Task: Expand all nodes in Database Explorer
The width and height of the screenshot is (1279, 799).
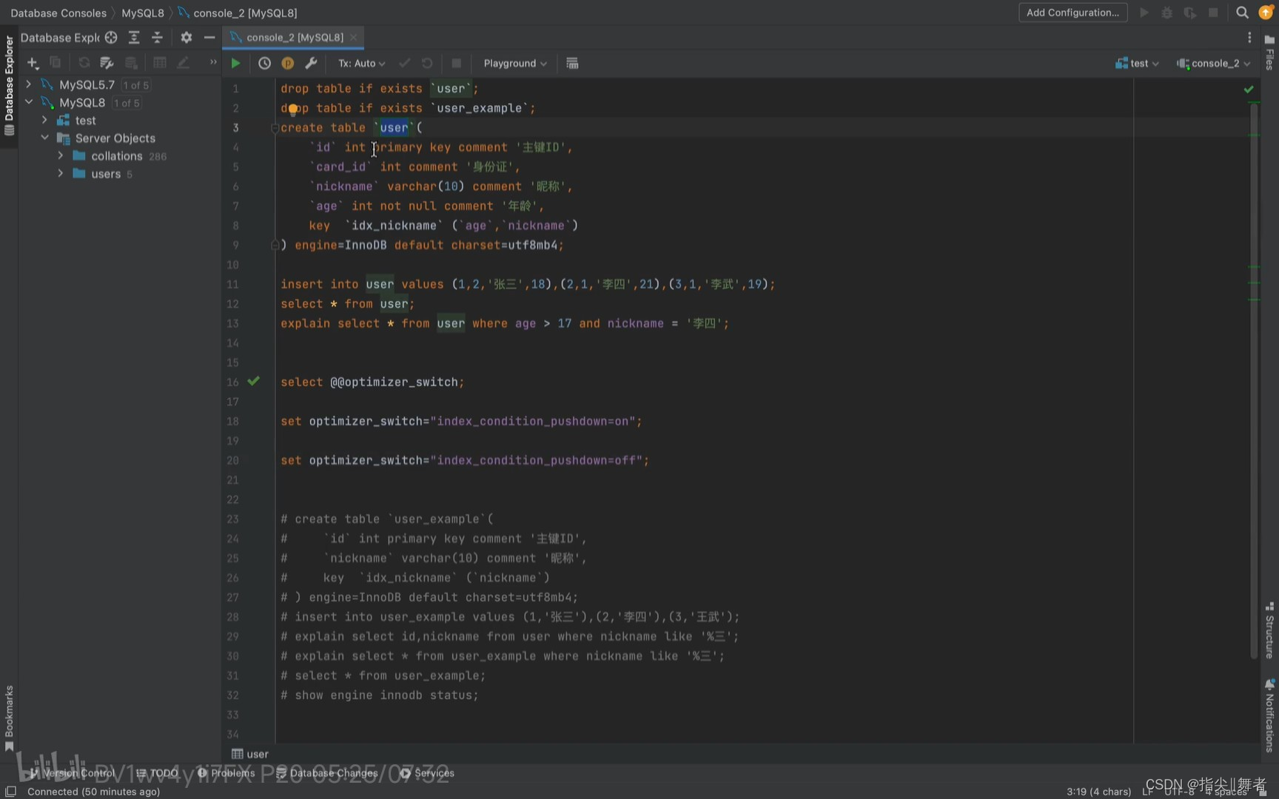Action: pos(134,38)
